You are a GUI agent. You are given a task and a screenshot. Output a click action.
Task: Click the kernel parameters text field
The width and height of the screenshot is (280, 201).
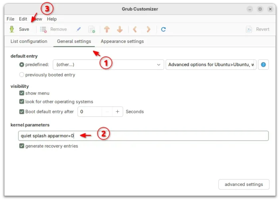[143, 136]
